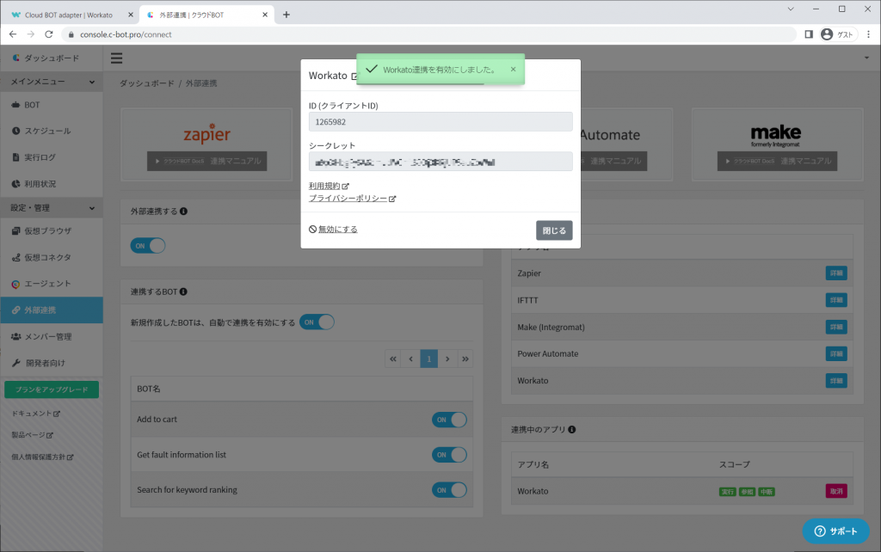Close the 外部連携 クラウドBOT tab
This screenshot has width=881, height=552.
[x=265, y=15]
